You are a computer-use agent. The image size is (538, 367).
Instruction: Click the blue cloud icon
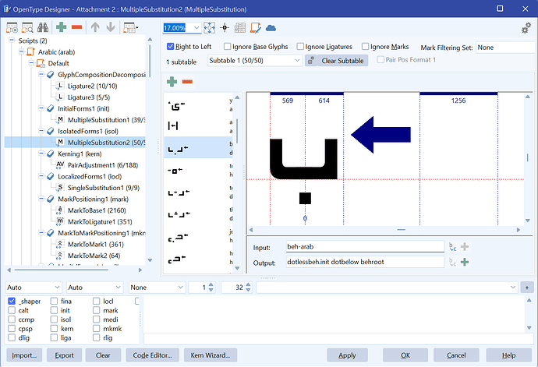click(271, 28)
